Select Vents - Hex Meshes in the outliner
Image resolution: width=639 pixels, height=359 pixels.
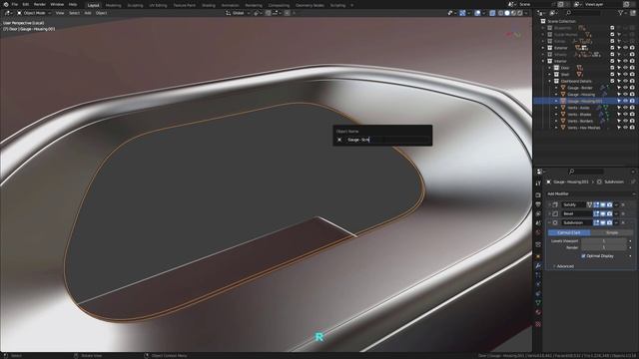583,128
